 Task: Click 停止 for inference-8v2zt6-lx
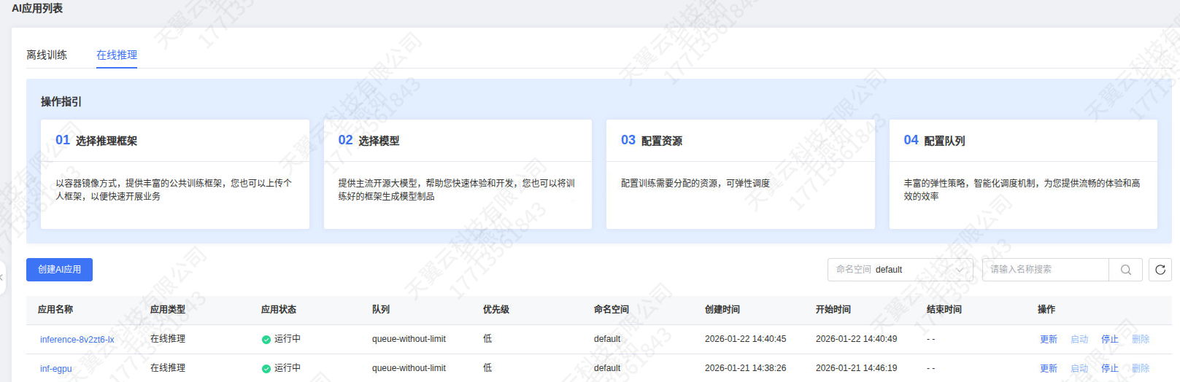[1109, 340]
